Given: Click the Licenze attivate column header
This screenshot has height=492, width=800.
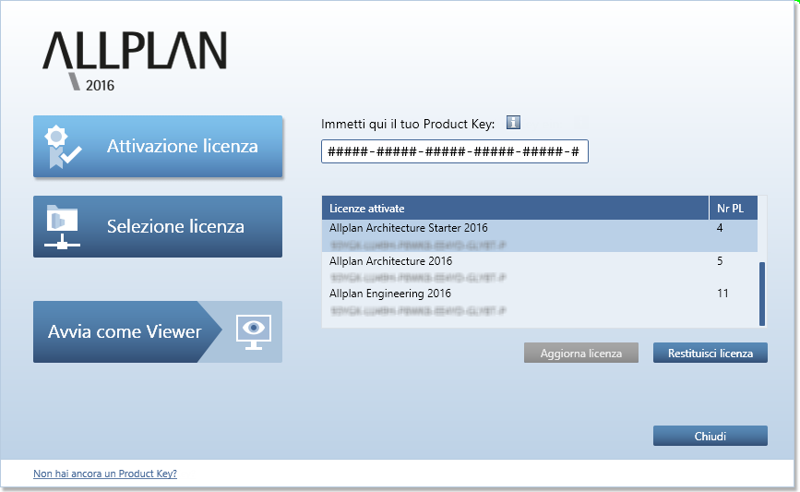Looking at the screenshot, I should pos(514,209).
